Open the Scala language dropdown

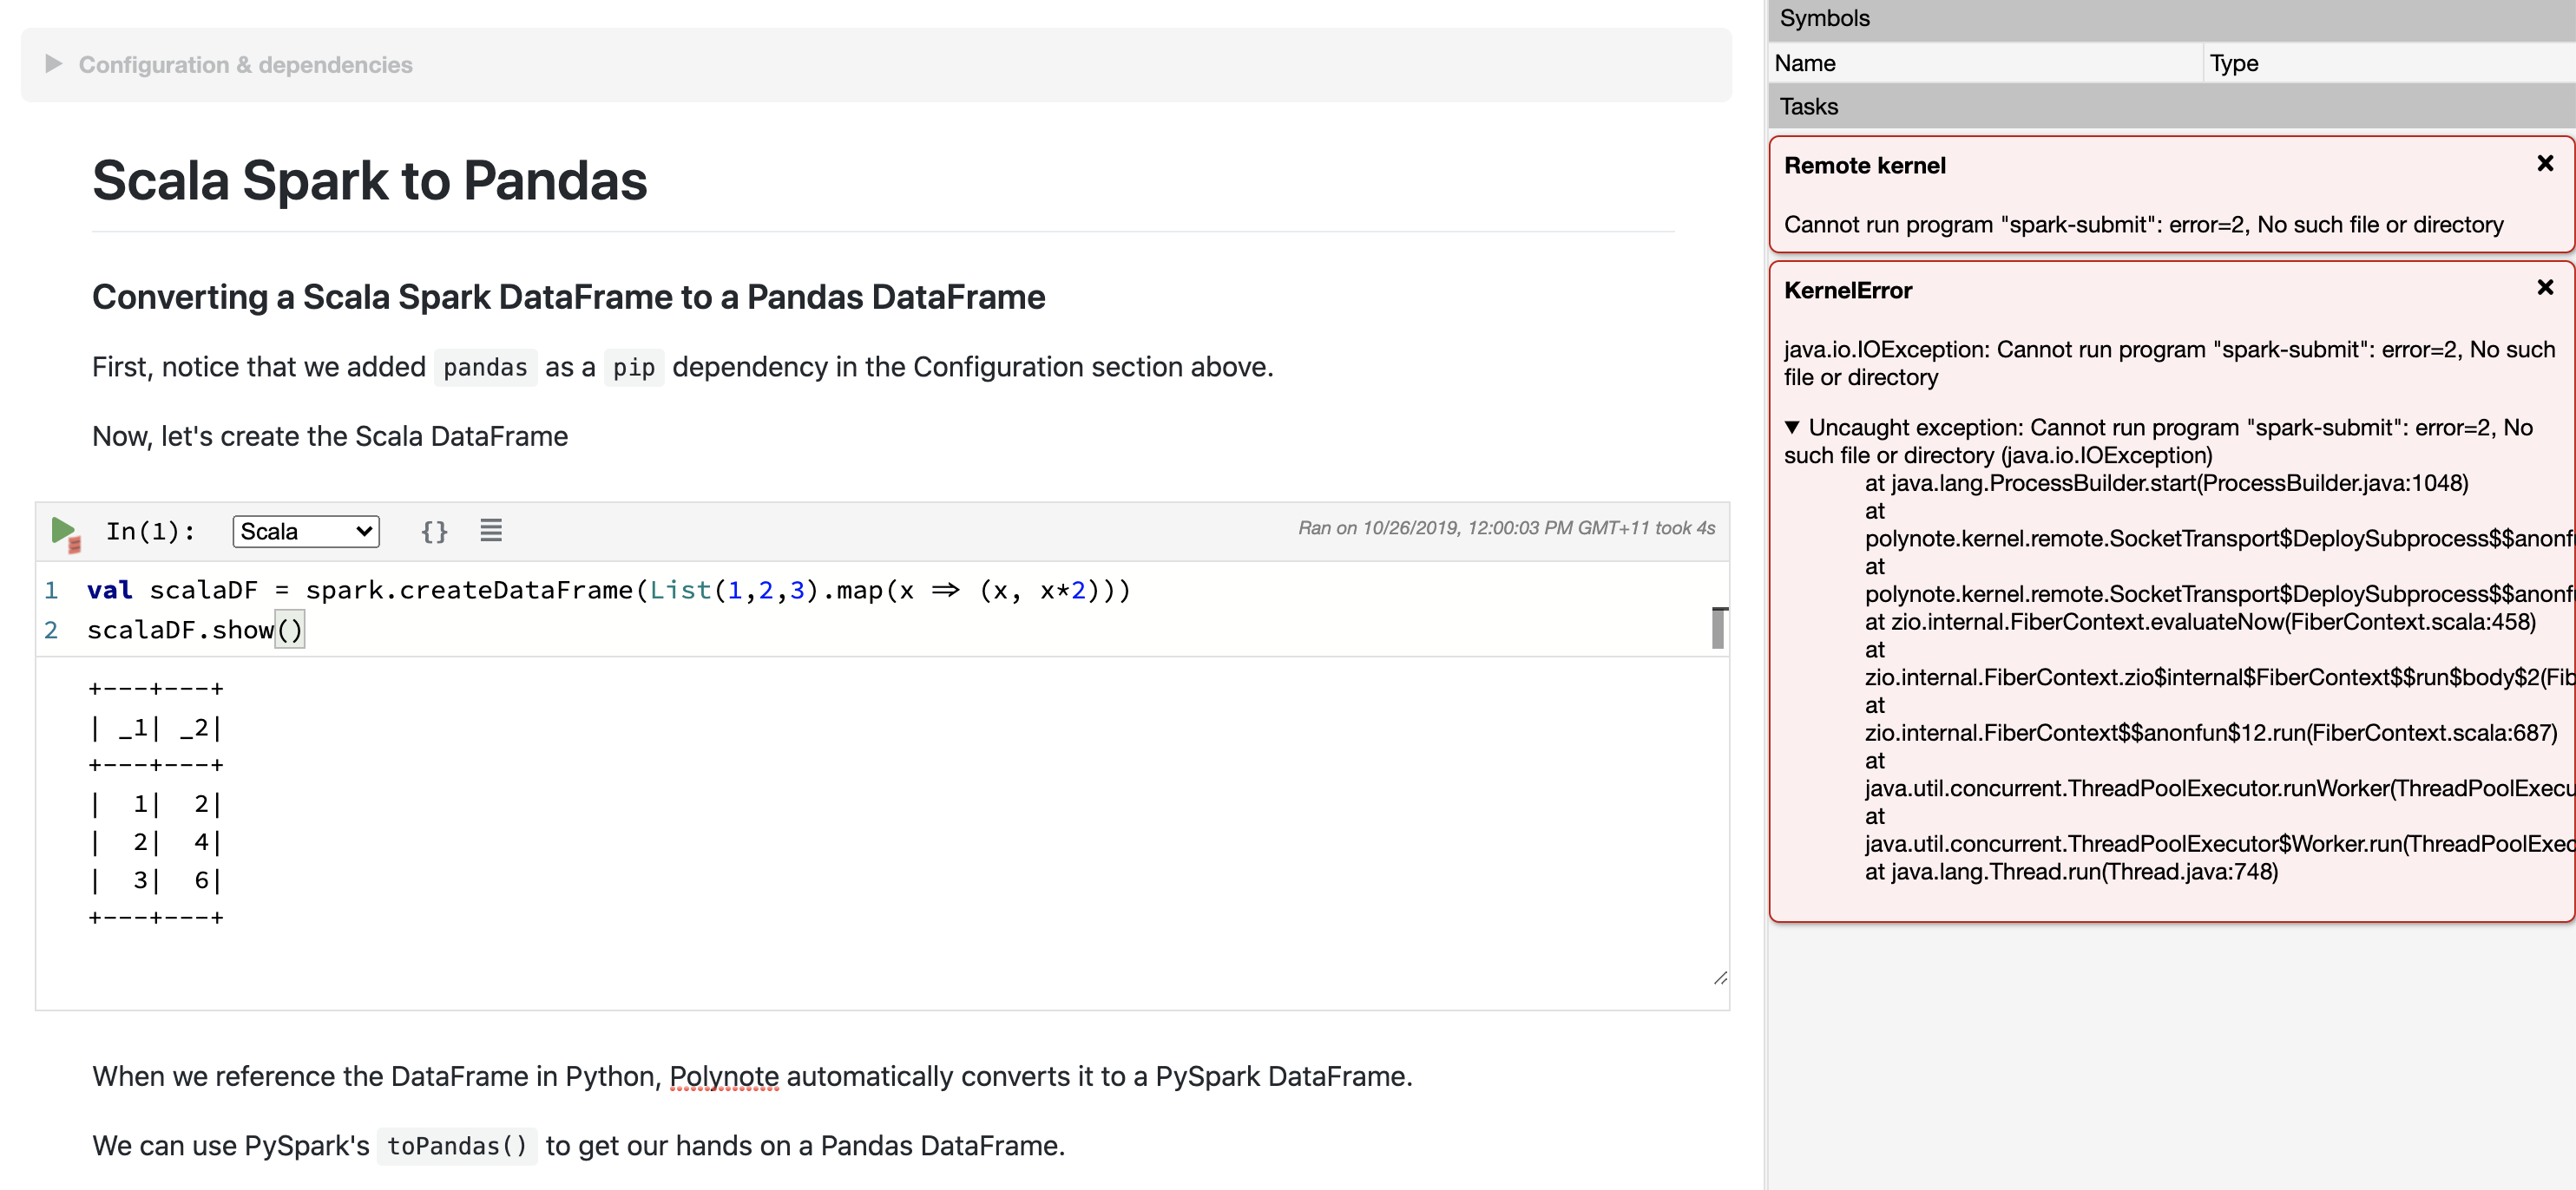coord(305,531)
